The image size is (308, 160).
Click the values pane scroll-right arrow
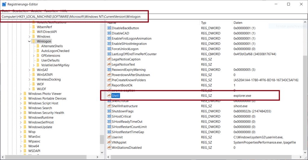coord(300,157)
